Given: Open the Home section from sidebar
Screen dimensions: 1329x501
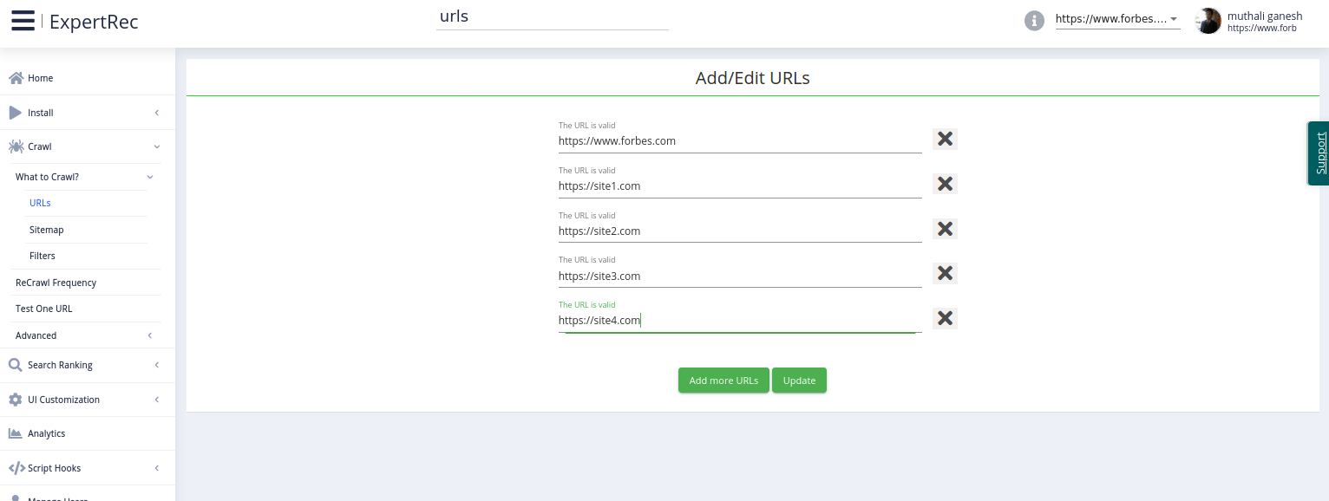Looking at the screenshot, I should tap(40, 78).
